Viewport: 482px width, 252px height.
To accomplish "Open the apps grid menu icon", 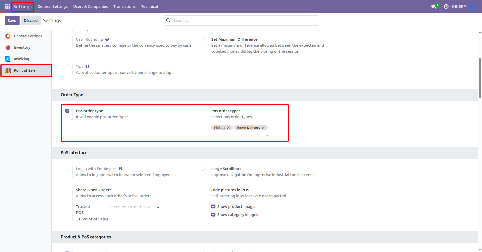I will pyautogui.click(x=7, y=6).
